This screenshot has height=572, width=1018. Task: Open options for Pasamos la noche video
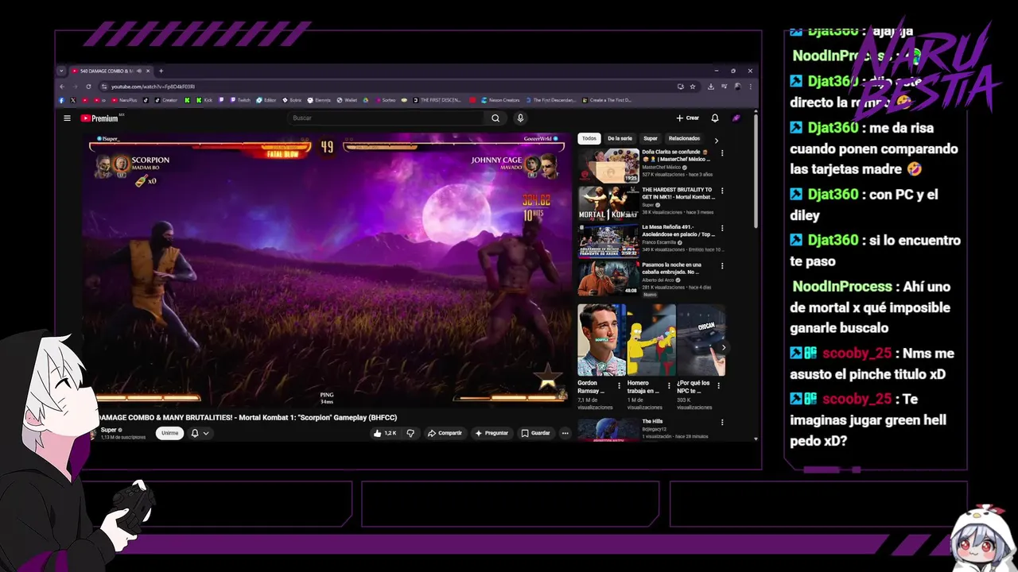pos(722,265)
